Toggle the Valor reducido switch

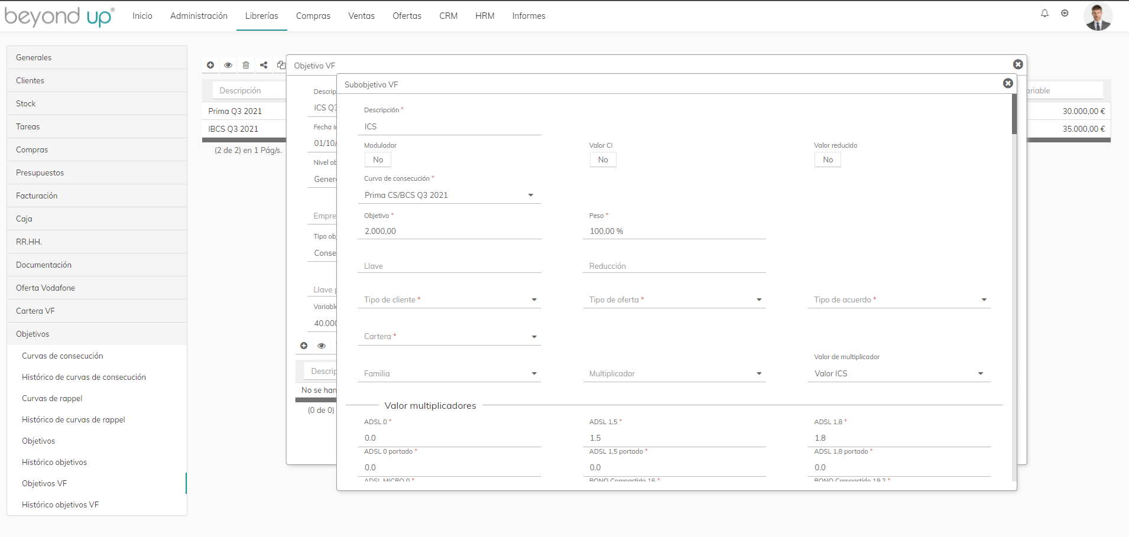pyautogui.click(x=828, y=160)
